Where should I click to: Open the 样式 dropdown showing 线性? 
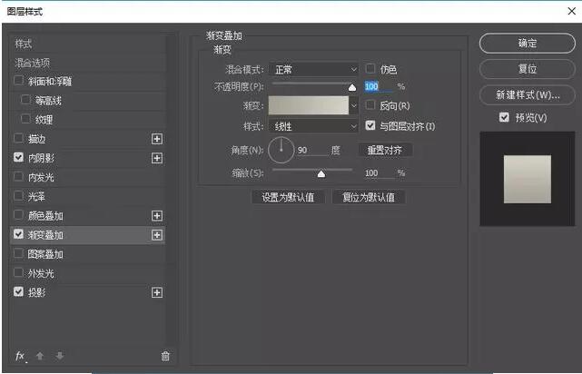coord(313,126)
